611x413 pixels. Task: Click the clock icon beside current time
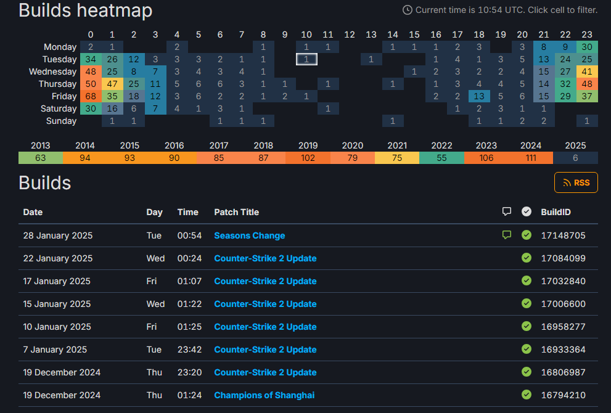pos(407,10)
